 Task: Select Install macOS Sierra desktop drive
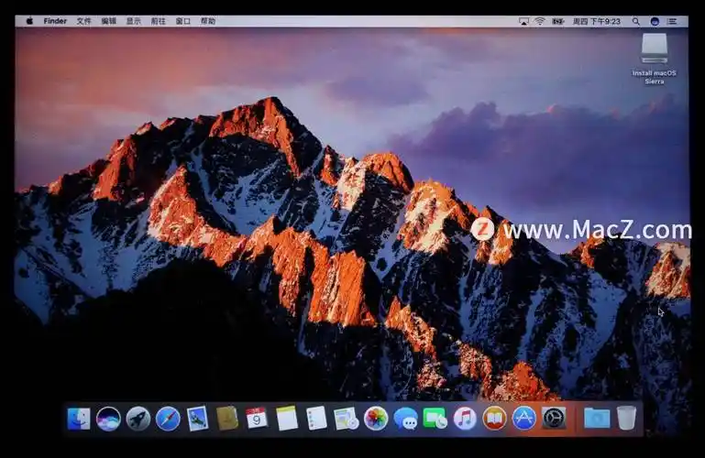tap(655, 49)
